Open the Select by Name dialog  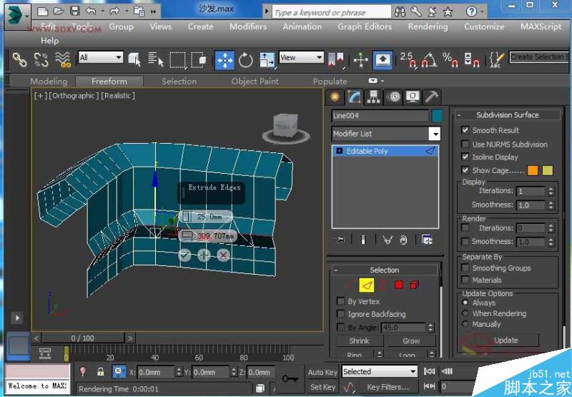pos(156,59)
